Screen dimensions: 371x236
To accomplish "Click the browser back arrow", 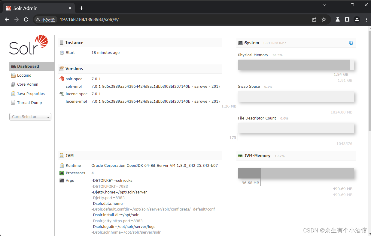I will pos(7,19).
